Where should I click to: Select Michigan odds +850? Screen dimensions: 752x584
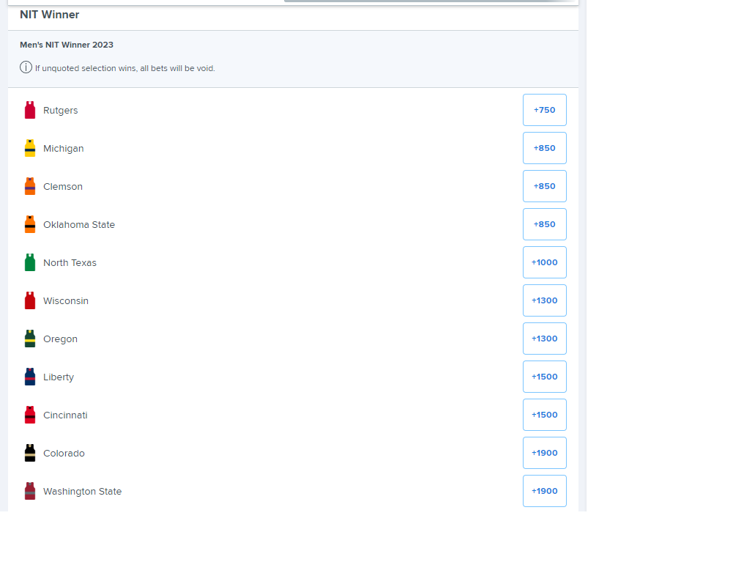[544, 148]
